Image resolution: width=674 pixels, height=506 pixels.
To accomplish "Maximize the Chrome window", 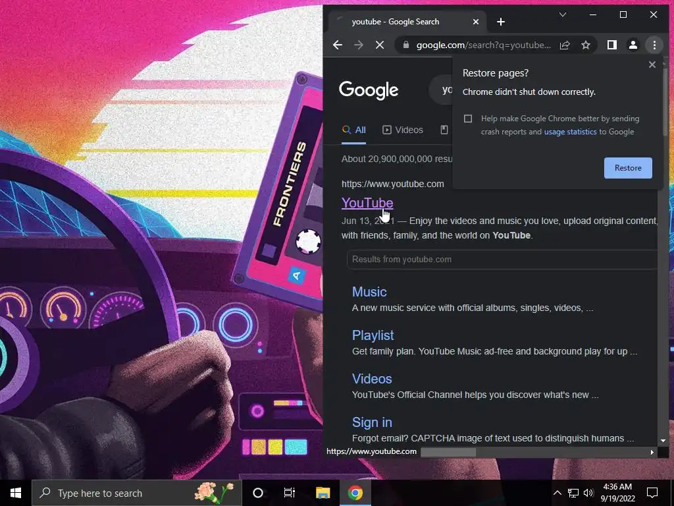I will [x=623, y=14].
